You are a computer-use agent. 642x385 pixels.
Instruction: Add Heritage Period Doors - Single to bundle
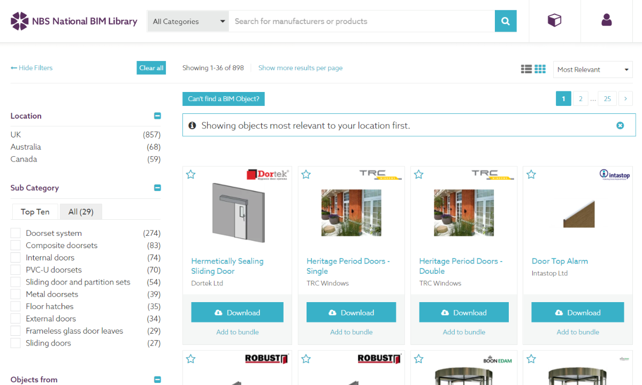pos(351,332)
